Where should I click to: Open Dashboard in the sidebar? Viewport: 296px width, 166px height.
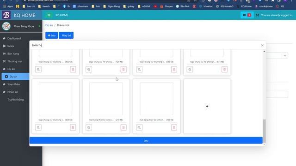14,38
